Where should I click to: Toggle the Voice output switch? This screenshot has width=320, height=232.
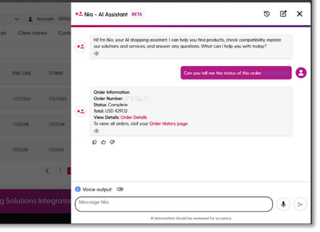coord(120,189)
